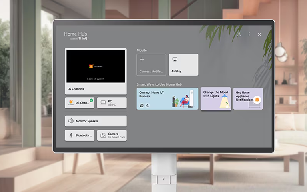Viewport: 307px width, 192px height.
Task: Click the camera icon on Camera tile
Action: pyautogui.click(x=103, y=135)
